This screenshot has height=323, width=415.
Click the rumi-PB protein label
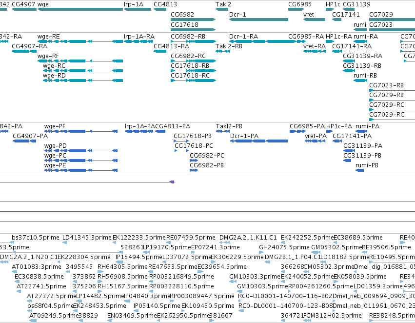(367, 165)
